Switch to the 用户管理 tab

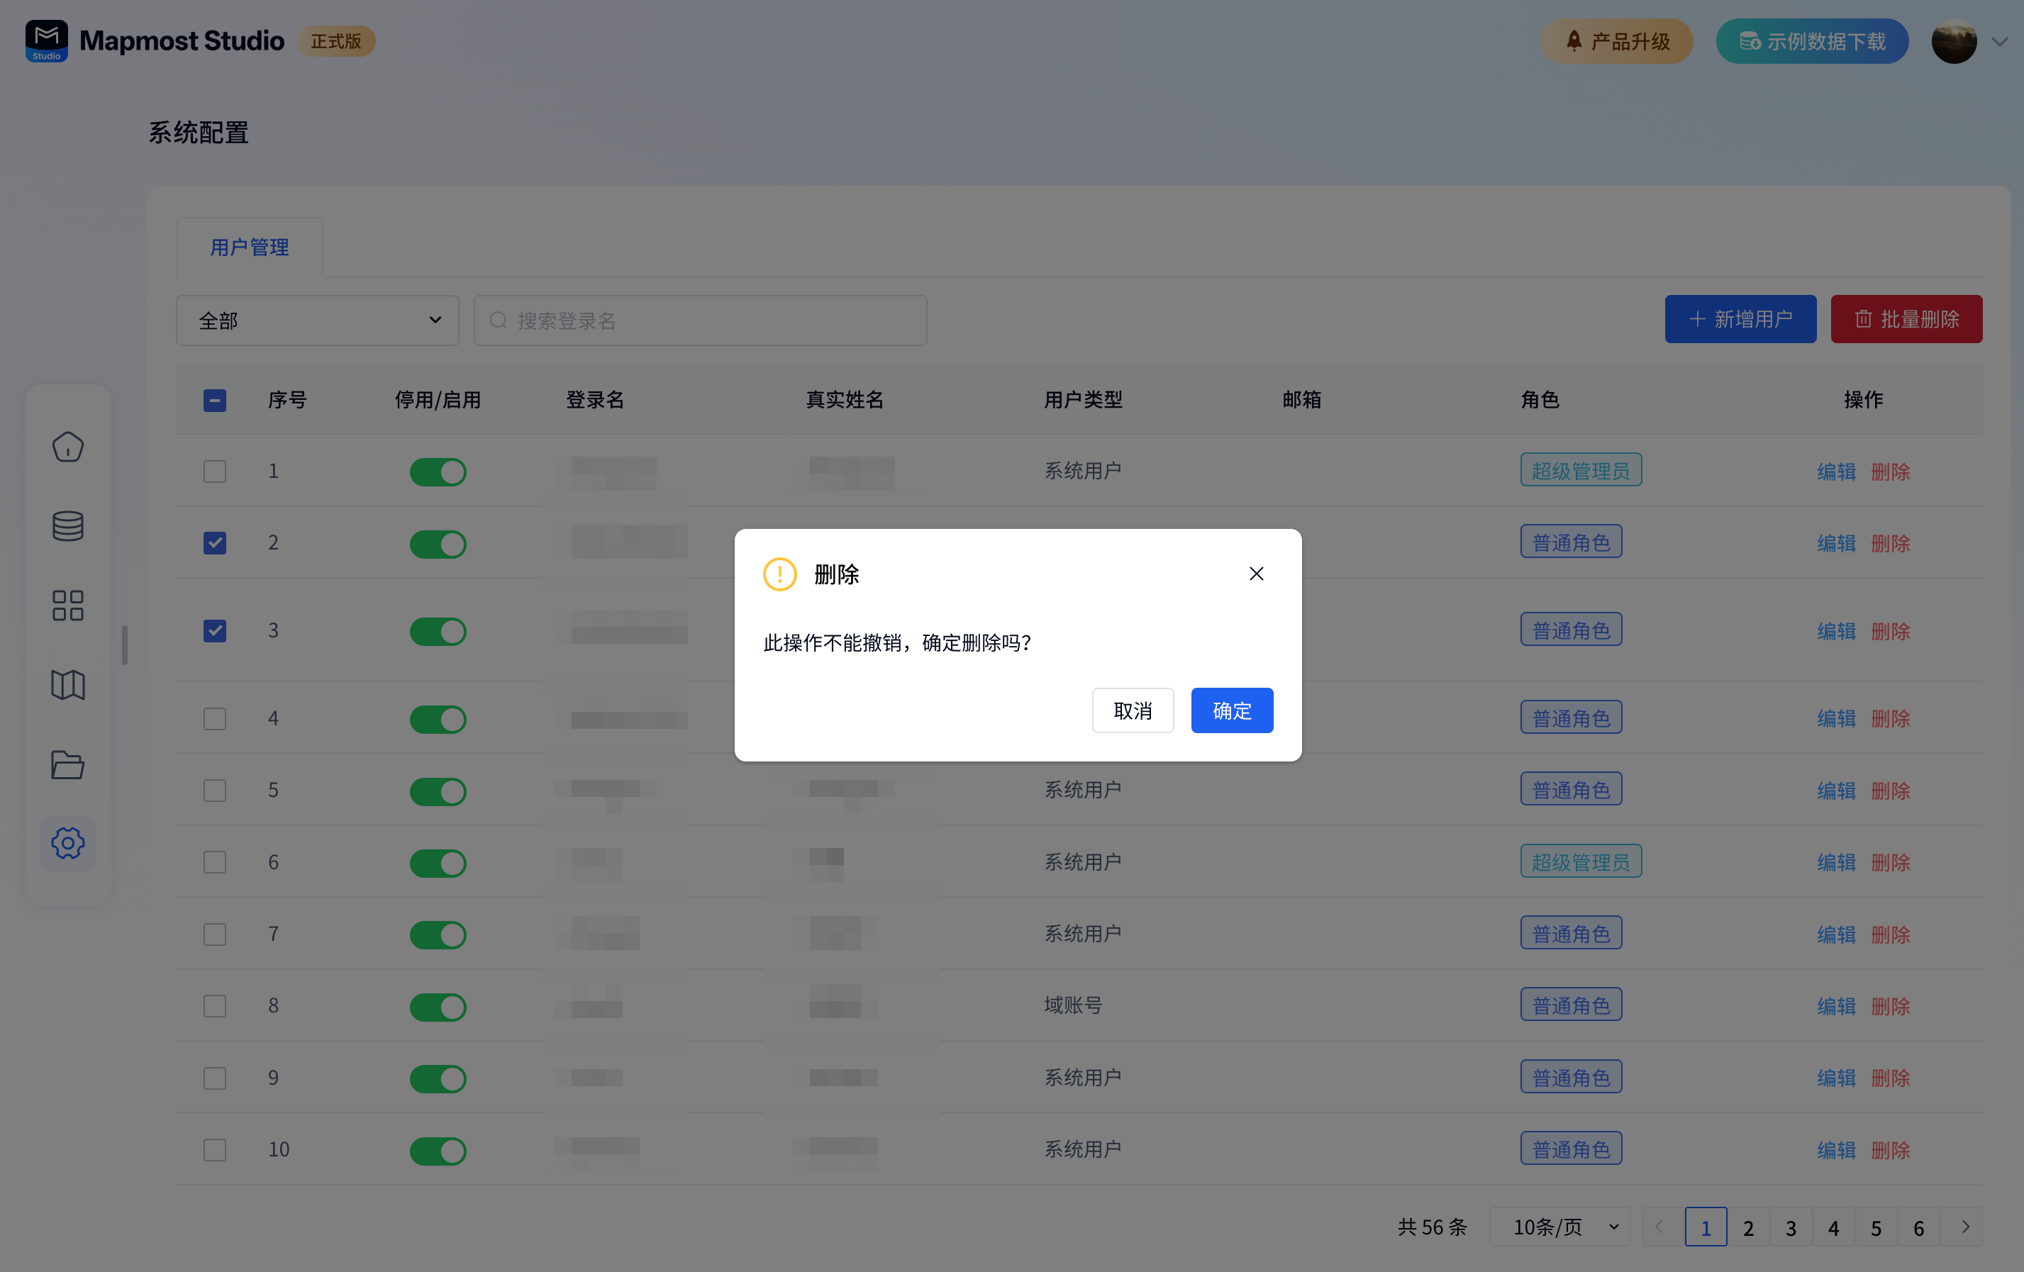pos(249,247)
